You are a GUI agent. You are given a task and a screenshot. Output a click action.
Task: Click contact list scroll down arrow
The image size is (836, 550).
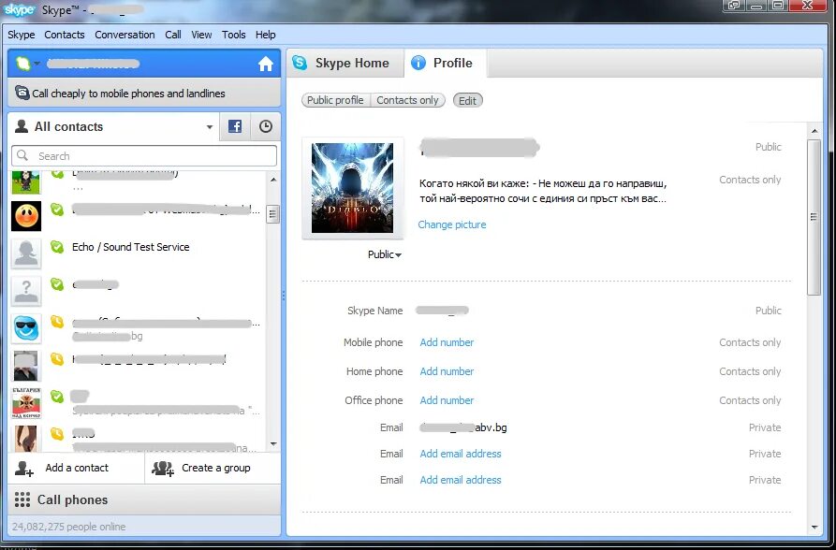[x=273, y=443]
